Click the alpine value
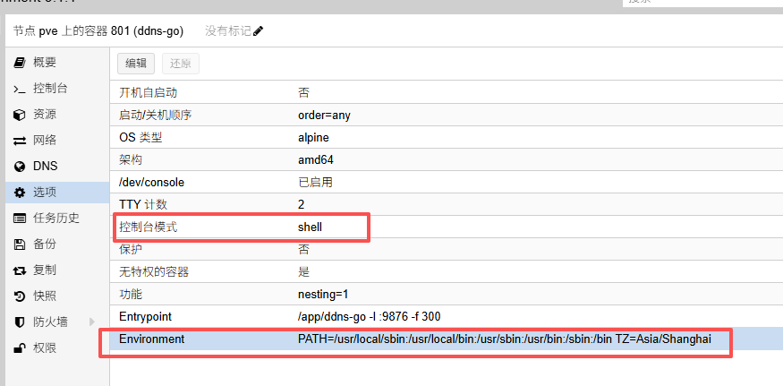The width and height of the screenshot is (783, 386). [x=313, y=138]
